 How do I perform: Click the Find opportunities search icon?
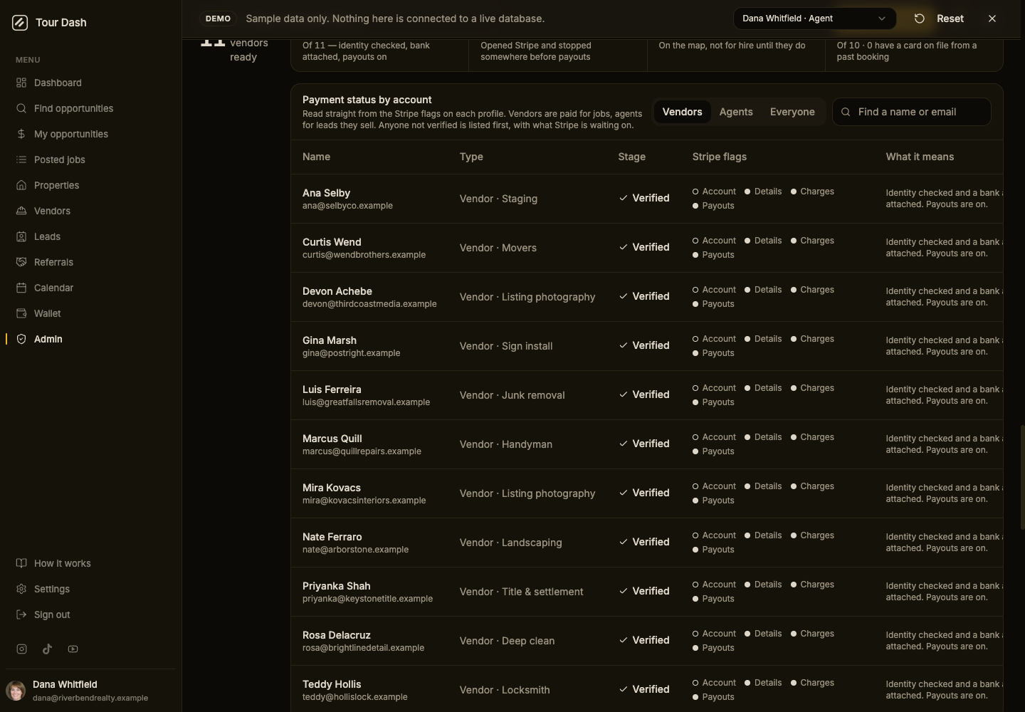21,109
